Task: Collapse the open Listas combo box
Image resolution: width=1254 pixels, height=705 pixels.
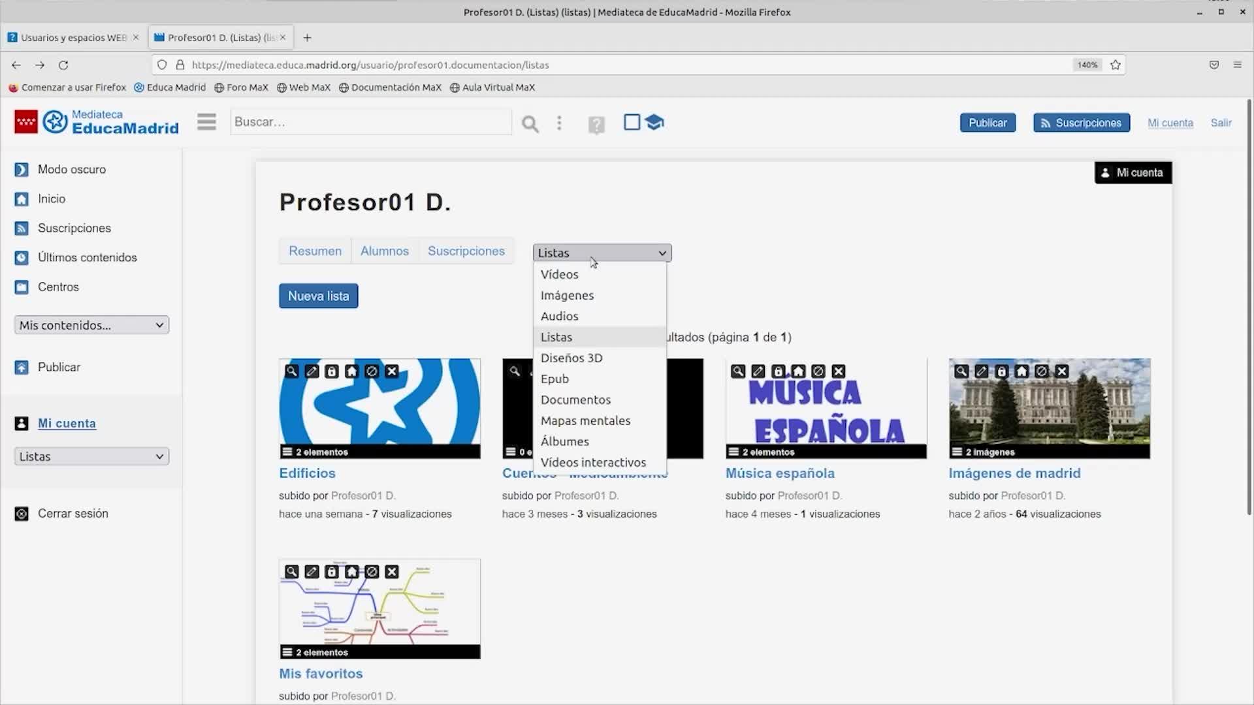Action: (x=602, y=253)
